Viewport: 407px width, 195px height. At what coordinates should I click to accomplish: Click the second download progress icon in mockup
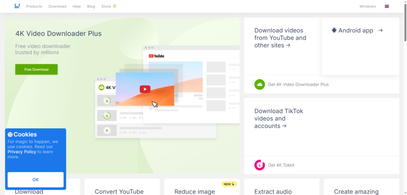(x=107, y=116)
